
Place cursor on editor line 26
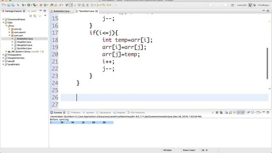164,97
